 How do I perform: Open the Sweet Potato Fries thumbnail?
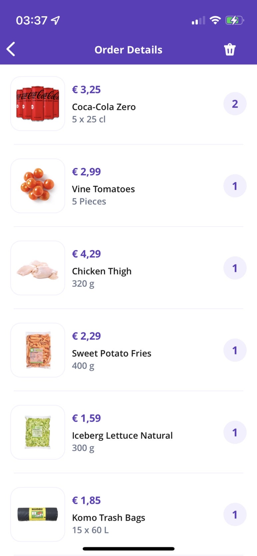pyautogui.click(x=38, y=350)
